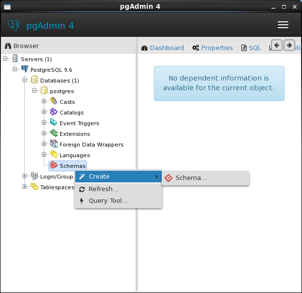Select the Schemas tree item label
Image resolution: width=302 pixels, height=293 pixels.
pyautogui.click(x=73, y=166)
